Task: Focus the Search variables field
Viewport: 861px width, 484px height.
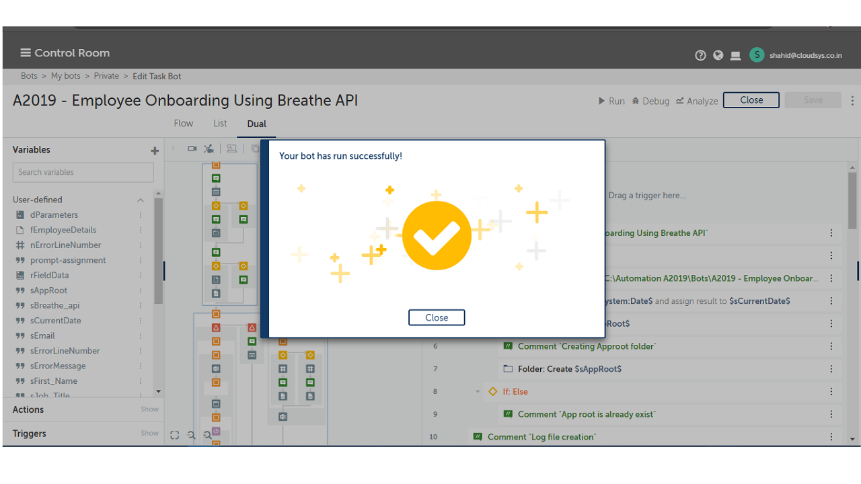Action: (83, 172)
